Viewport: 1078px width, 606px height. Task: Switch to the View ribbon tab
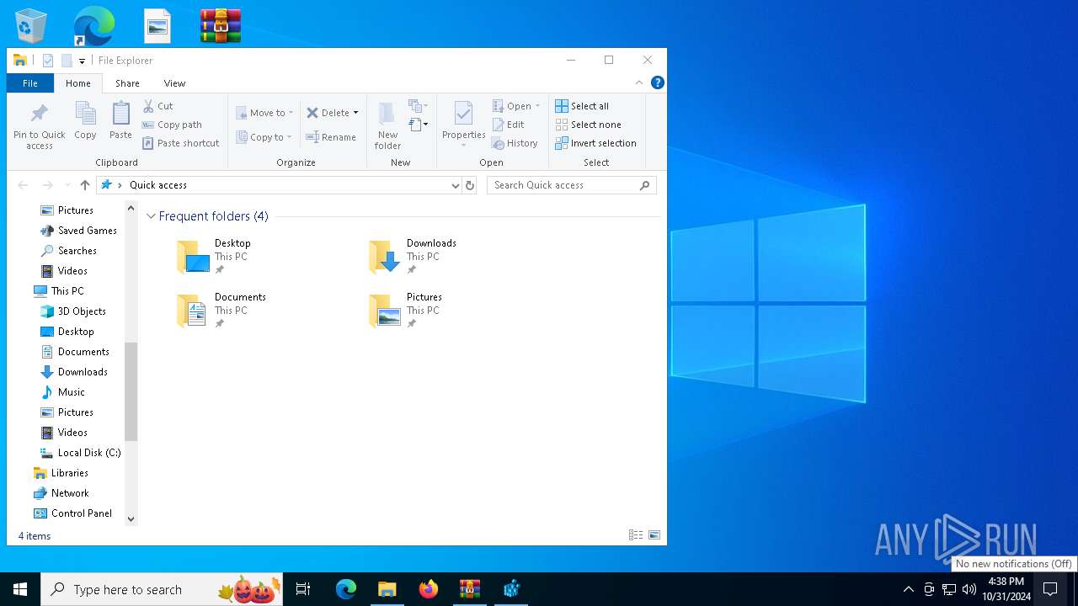pyautogui.click(x=174, y=83)
